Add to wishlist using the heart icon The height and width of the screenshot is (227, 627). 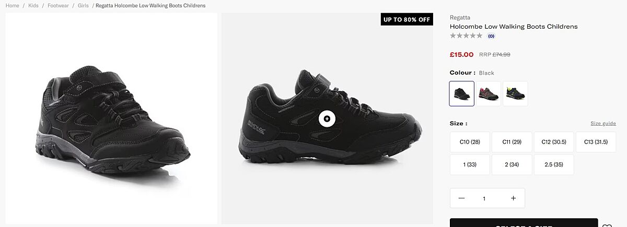[607, 225]
